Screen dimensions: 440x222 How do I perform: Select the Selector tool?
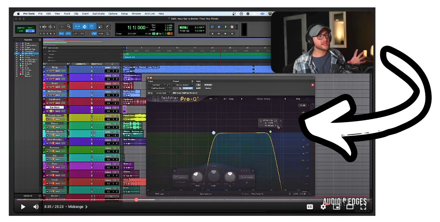click(84, 26)
